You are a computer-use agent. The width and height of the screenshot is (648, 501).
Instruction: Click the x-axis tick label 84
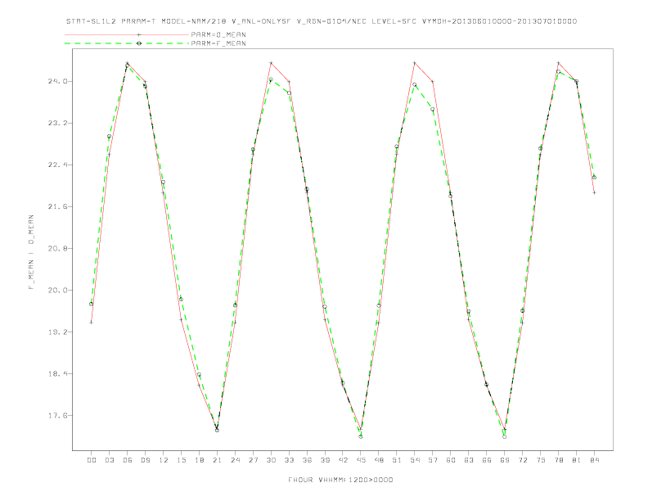(595, 460)
